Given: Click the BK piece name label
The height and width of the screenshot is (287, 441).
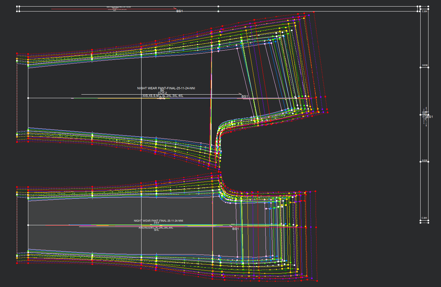Looking at the screenshot, I should (x=162, y=91).
